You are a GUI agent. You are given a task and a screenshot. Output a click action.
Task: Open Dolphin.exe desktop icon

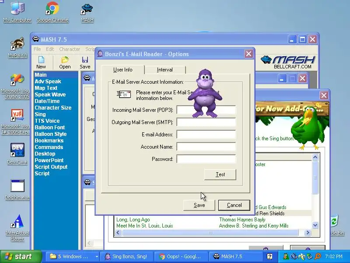click(x=17, y=189)
